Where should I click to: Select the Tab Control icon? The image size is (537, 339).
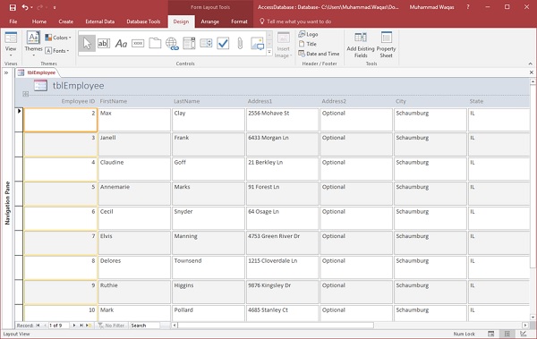[x=155, y=44]
